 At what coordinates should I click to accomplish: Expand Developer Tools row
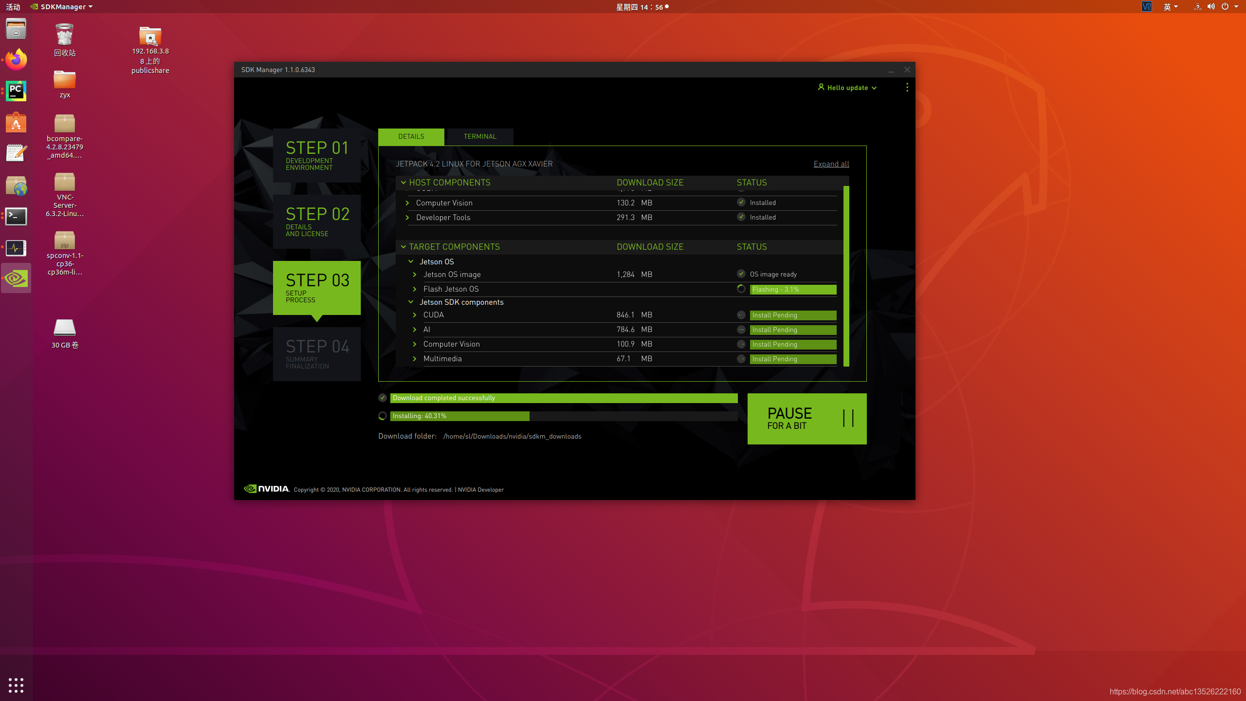[x=407, y=218]
